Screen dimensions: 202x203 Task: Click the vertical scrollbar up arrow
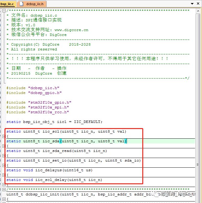[x=198, y=11]
